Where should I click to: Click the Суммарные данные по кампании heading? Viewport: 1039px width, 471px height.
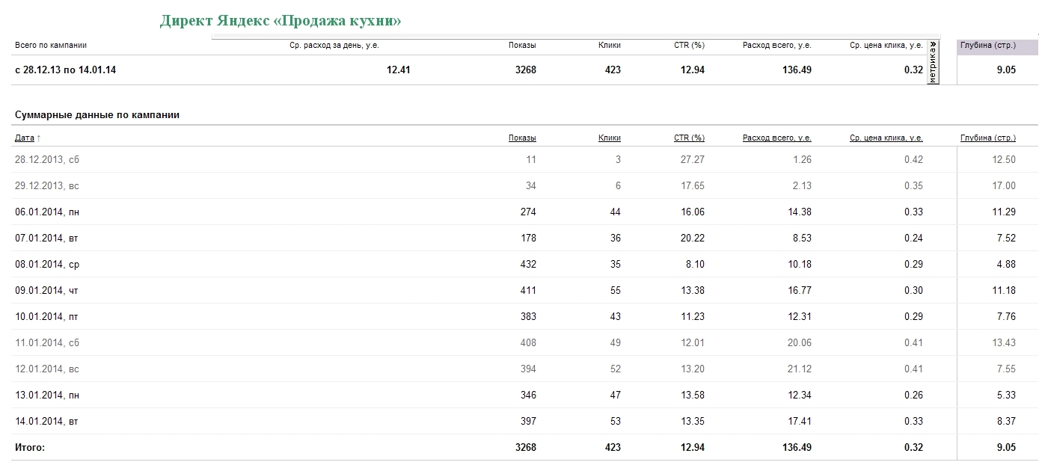click(x=97, y=115)
